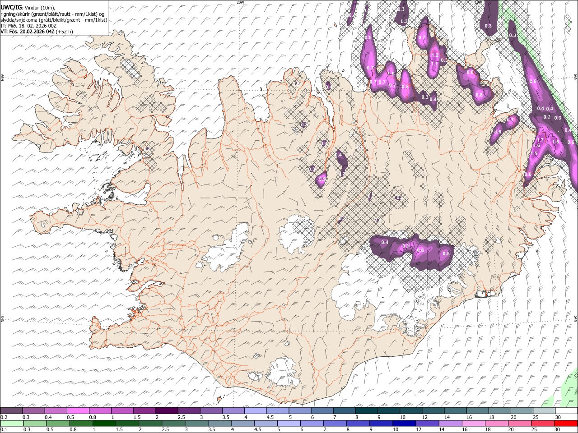Screen dimensions: 578x433
Task: Select the white swatch labeled 30, upper row
Action: point(566,410)
